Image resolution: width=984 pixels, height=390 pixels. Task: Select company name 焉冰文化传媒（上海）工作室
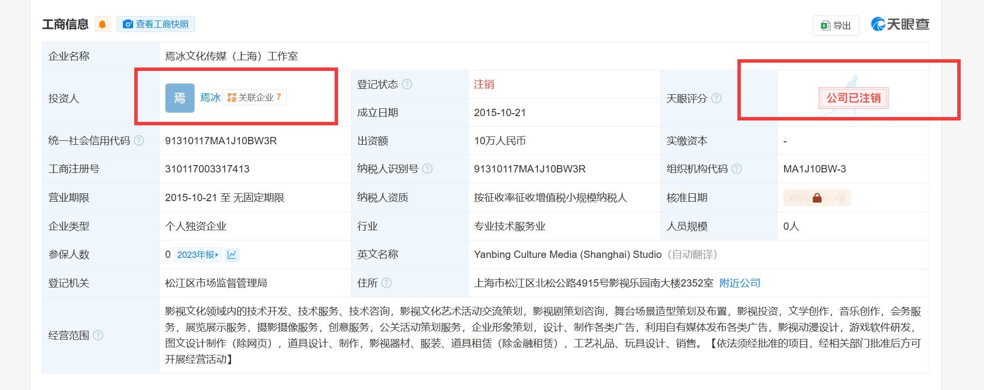tap(232, 56)
